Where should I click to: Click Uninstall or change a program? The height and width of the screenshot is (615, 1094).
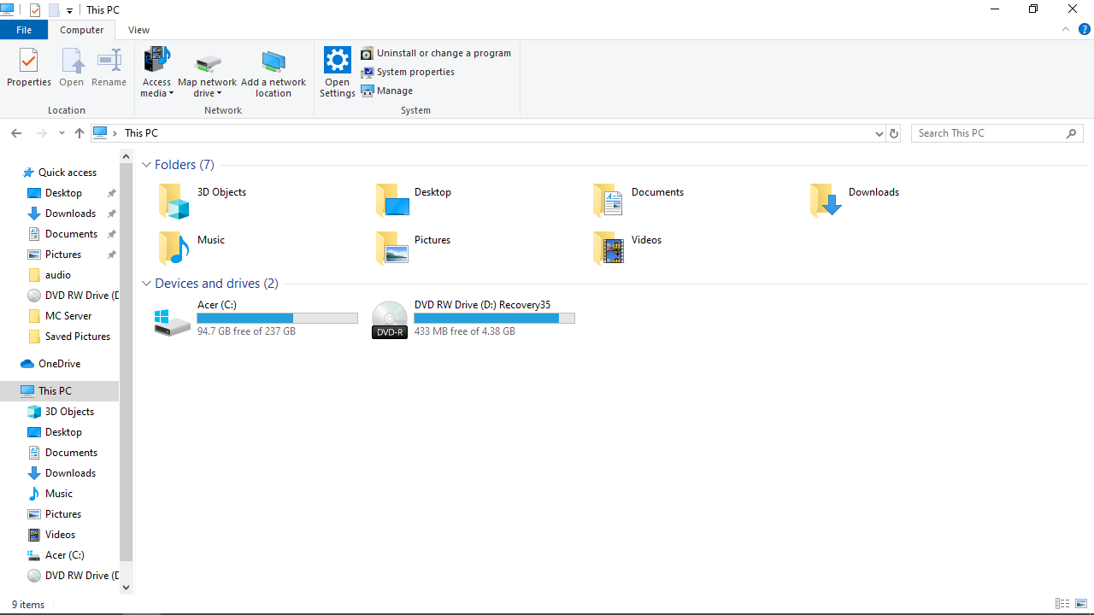pyautogui.click(x=436, y=53)
